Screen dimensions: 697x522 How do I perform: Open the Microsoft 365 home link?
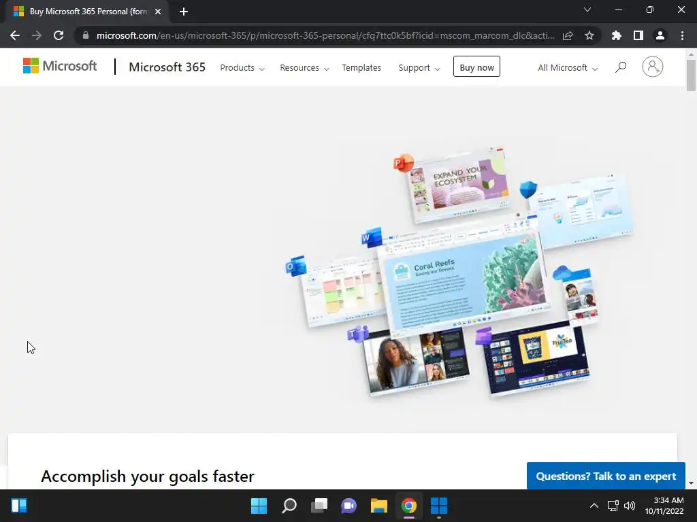coord(167,67)
